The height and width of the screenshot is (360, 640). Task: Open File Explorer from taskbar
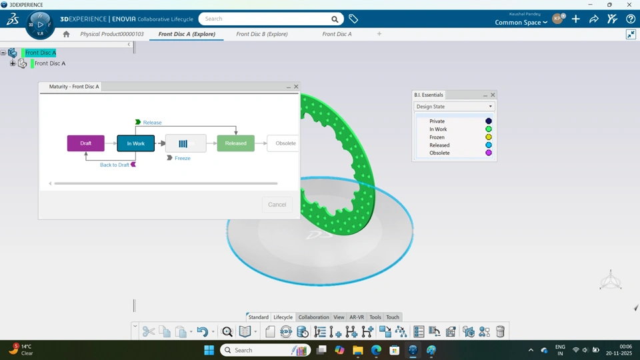pyautogui.click(x=358, y=350)
